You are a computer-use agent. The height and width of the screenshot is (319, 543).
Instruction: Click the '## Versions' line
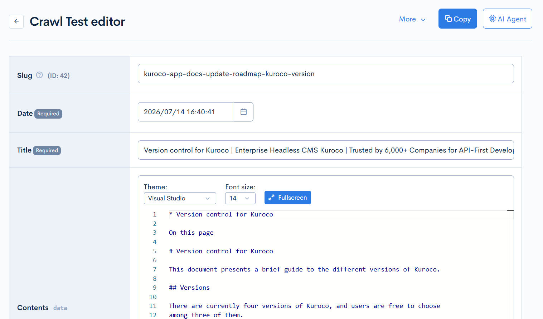click(x=189, y=288)
